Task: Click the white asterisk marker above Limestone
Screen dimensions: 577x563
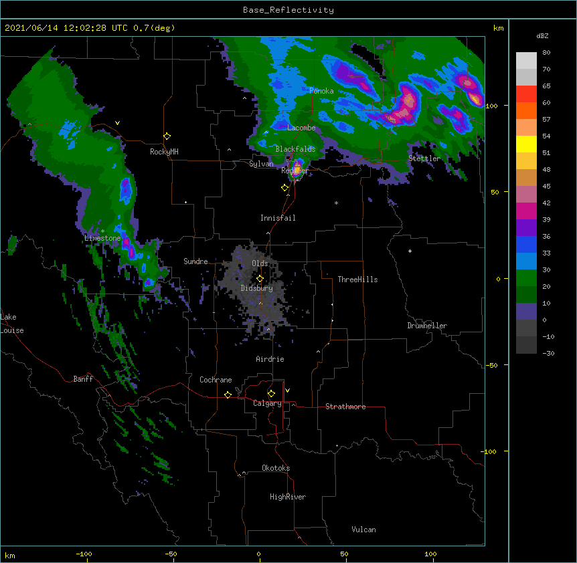Action: point(102,231)
